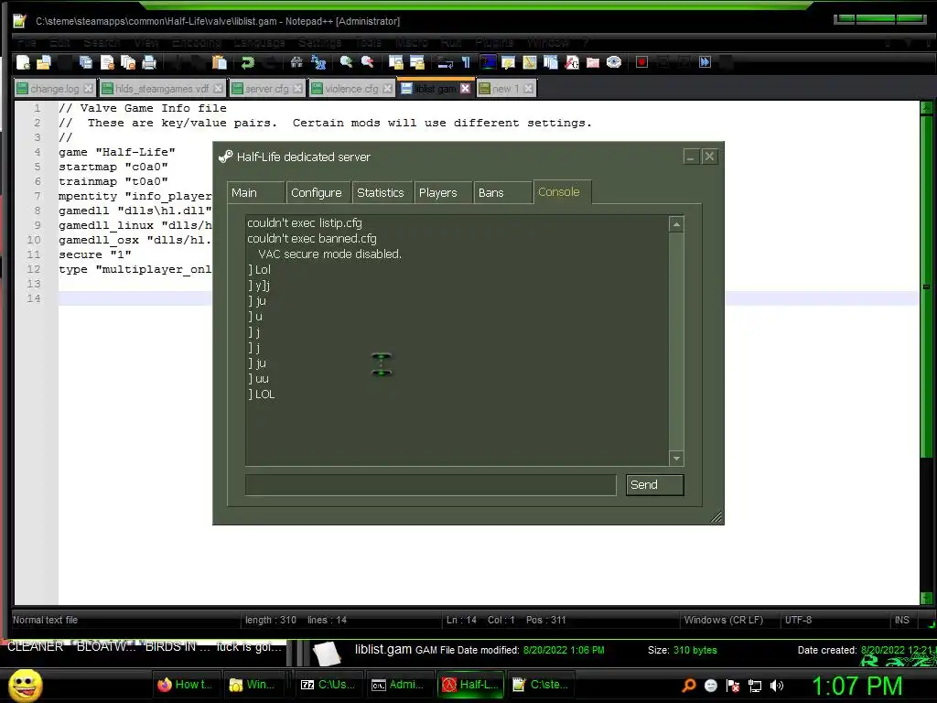Switch to the hlds_steamgames.vdf tab
The height and width of the screenshot is (703, 937).
162,89
